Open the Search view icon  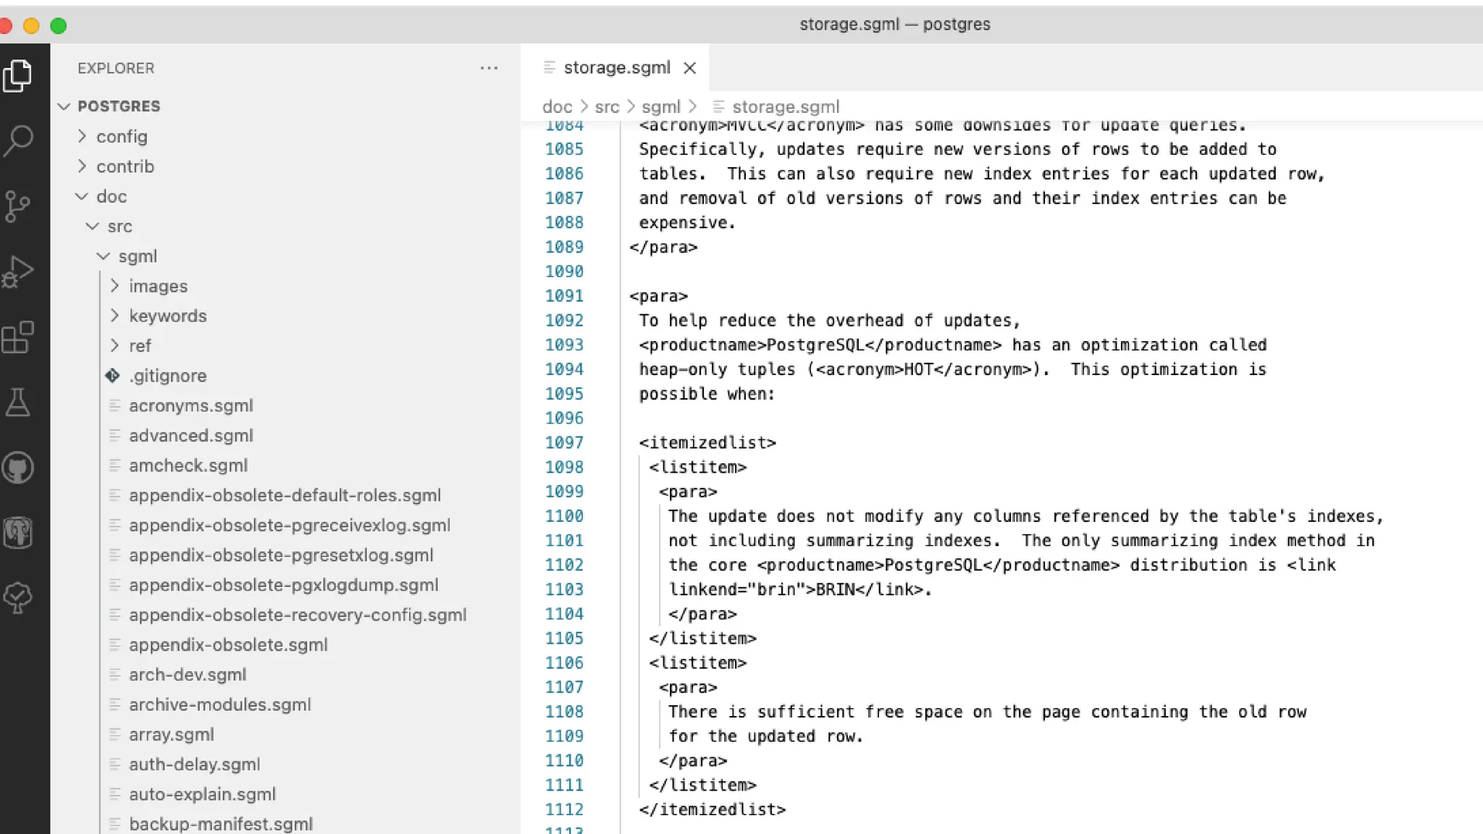point(17,140)
